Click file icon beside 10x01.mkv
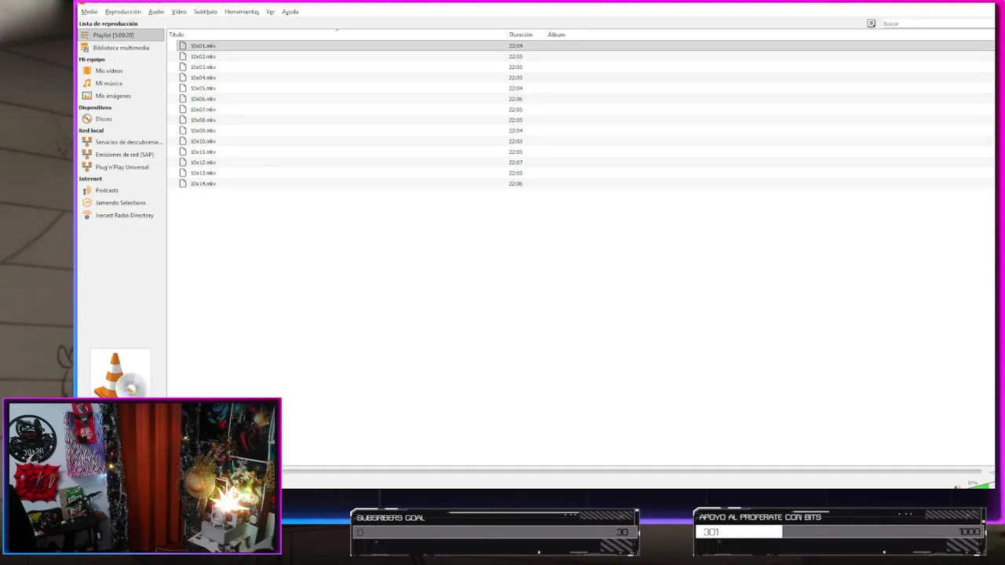Image resolution: width=1005 pixels, height=565 pixels. [x=183, y=46]
